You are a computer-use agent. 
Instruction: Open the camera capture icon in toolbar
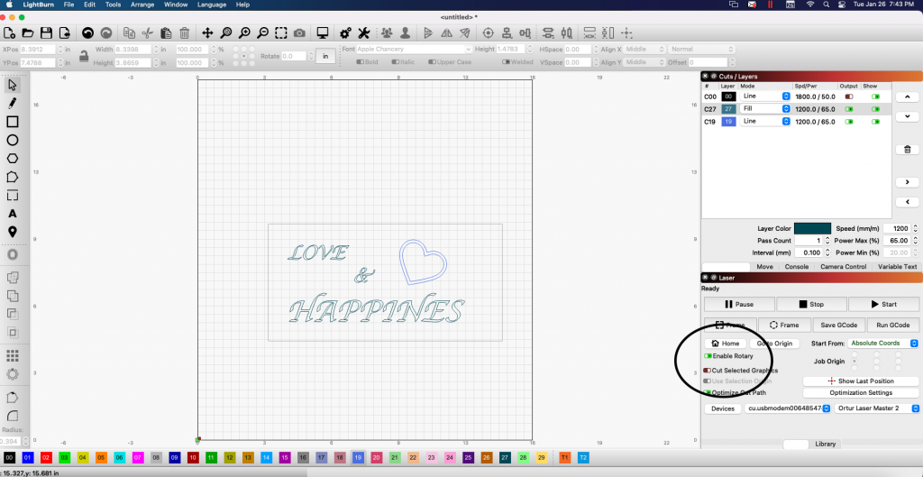[x=298, y=33]
